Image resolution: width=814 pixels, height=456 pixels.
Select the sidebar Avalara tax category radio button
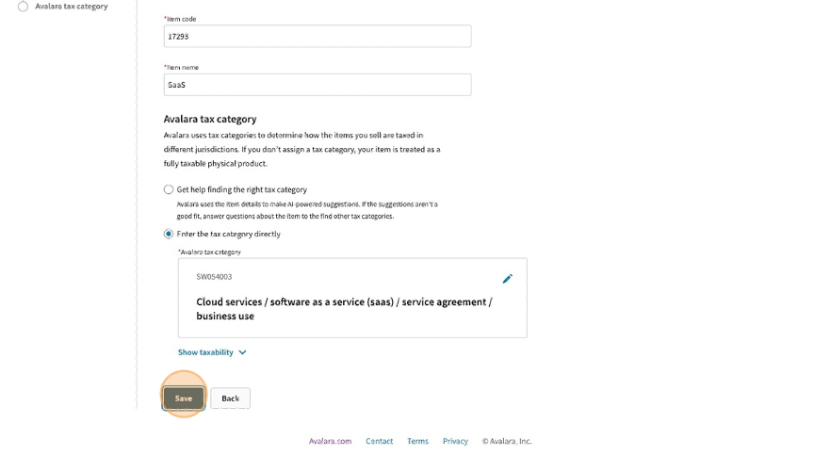coord(23,7)
